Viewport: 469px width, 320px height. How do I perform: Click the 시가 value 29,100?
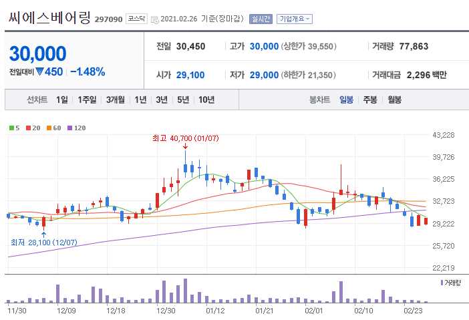(190, 75)
